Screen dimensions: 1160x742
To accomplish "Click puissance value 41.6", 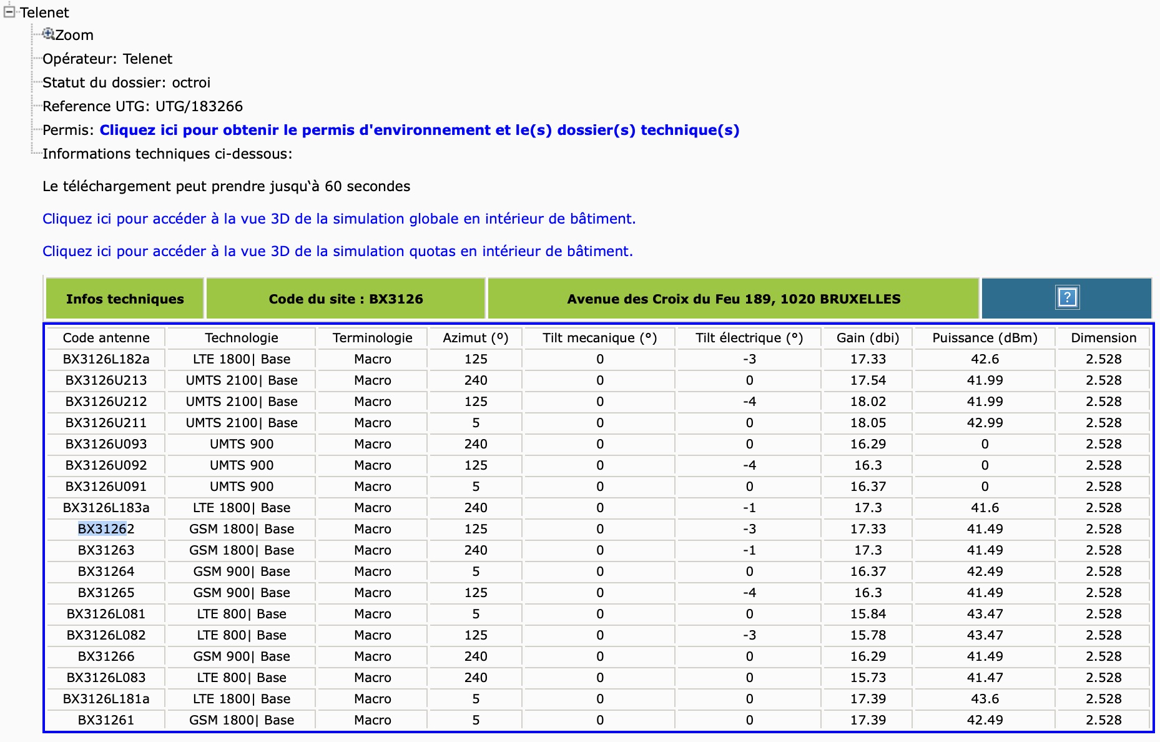I will [x=985, y=508].
